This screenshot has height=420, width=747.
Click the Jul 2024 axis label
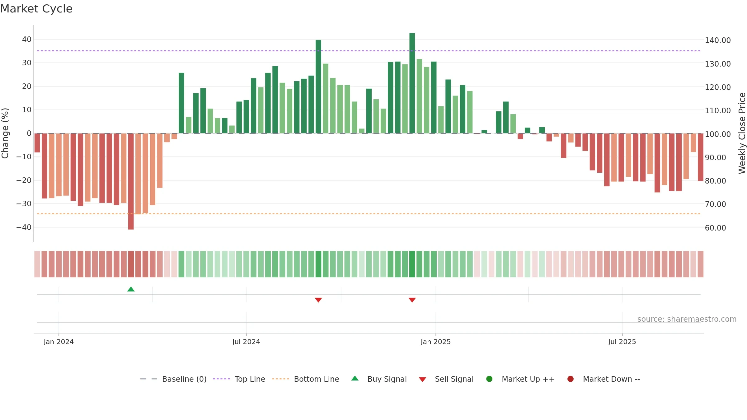(246, 342)
